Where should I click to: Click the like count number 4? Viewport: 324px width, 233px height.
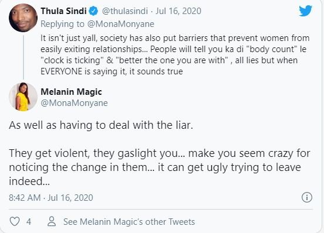pos(29,222)
